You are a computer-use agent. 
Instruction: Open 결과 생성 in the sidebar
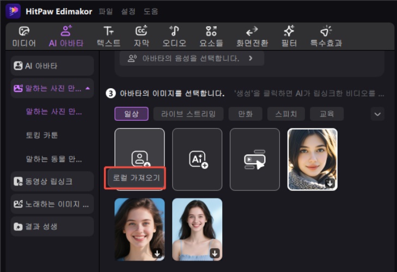[x=52, y=226]
